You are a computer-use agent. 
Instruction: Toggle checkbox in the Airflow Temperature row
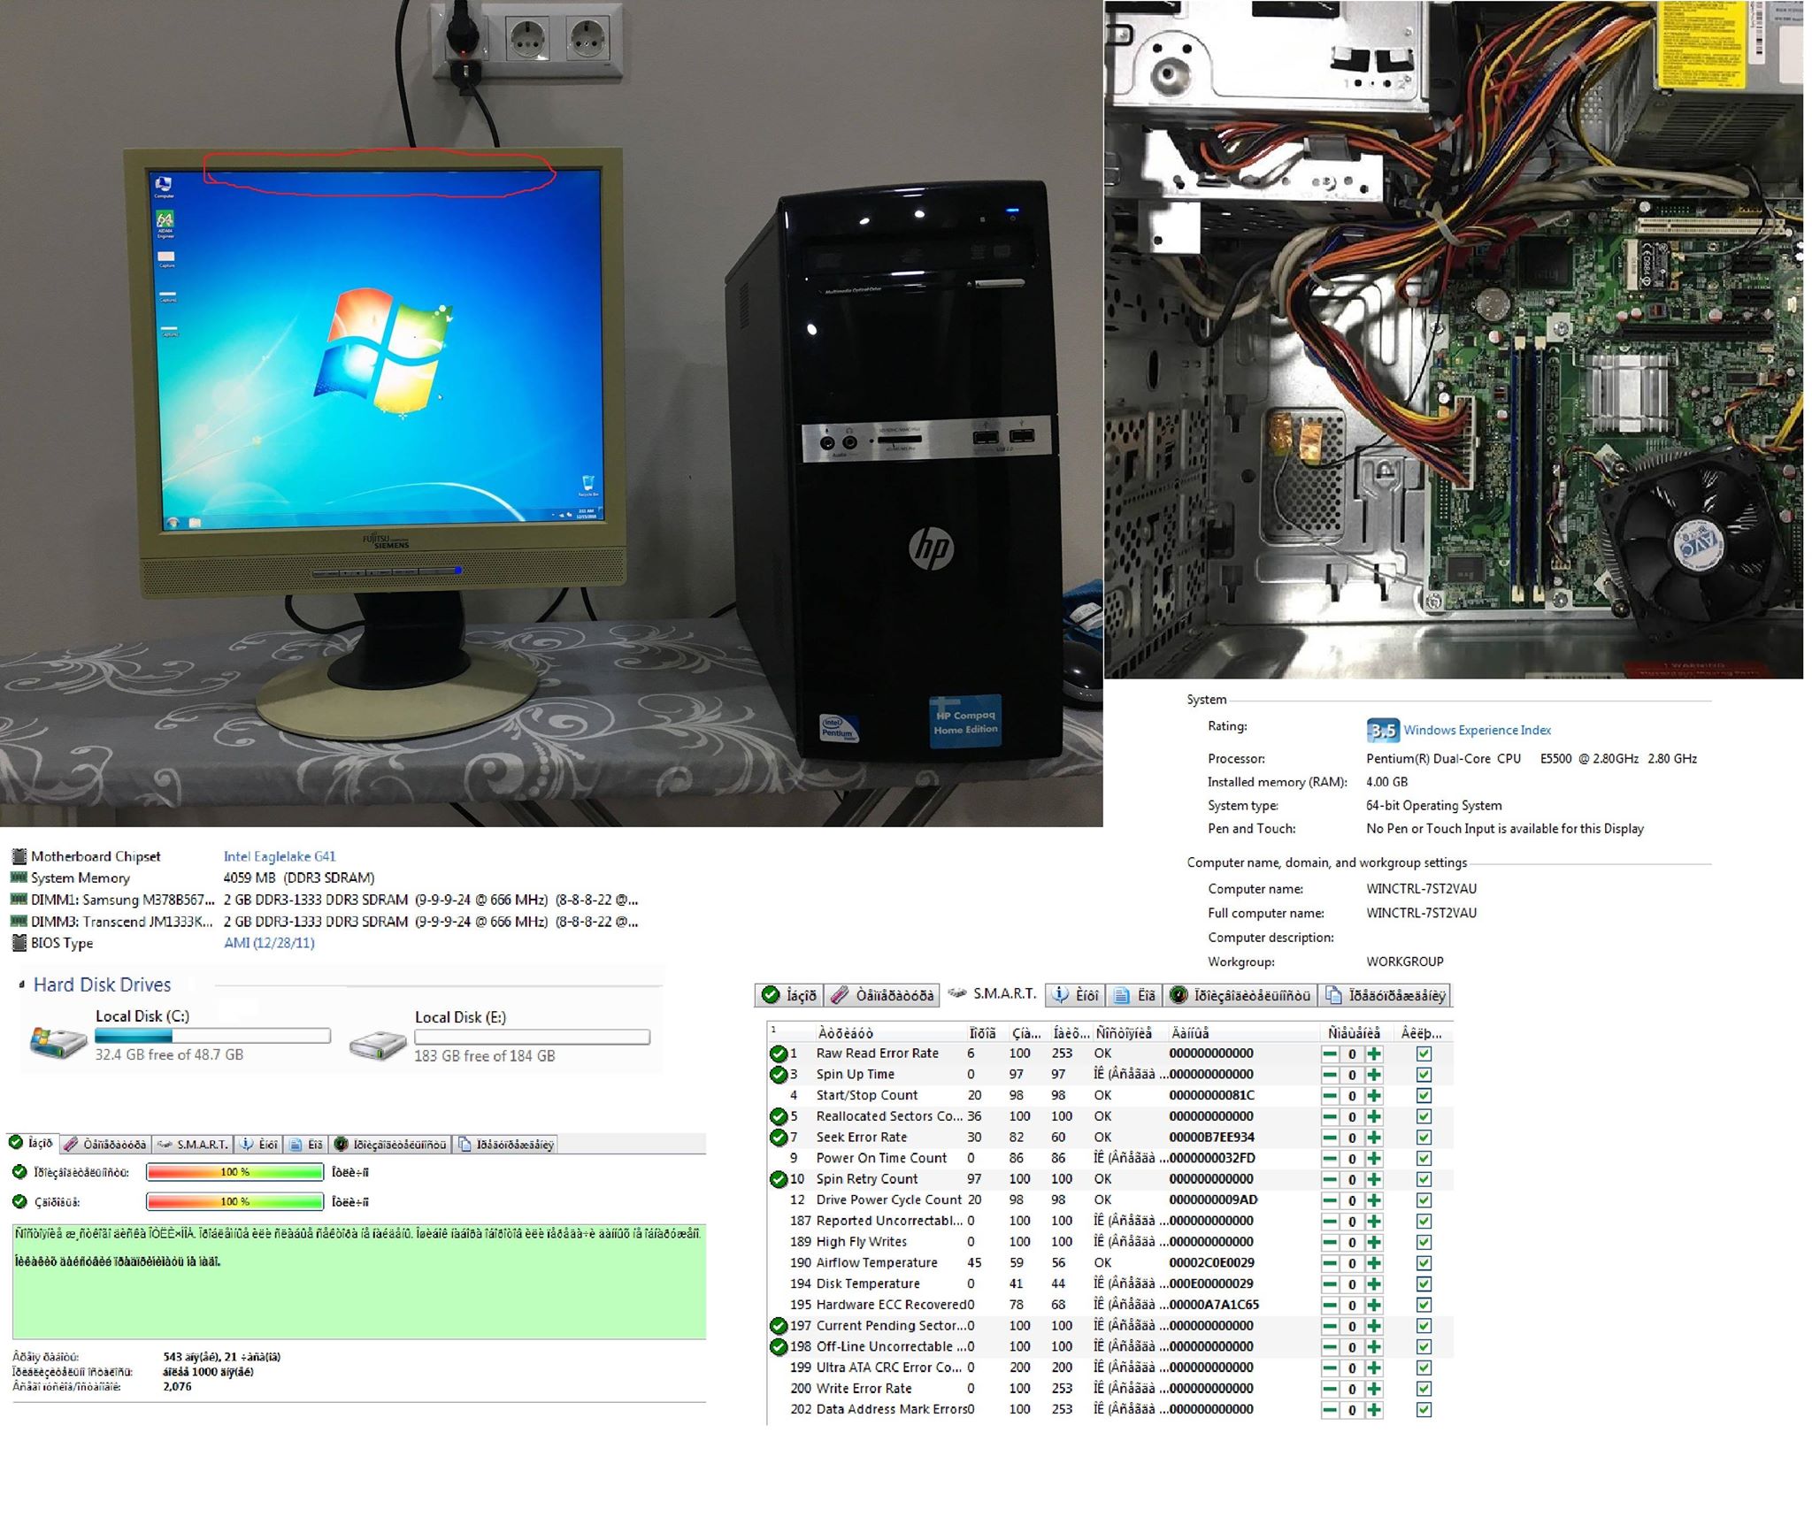pos(1424,1263)
